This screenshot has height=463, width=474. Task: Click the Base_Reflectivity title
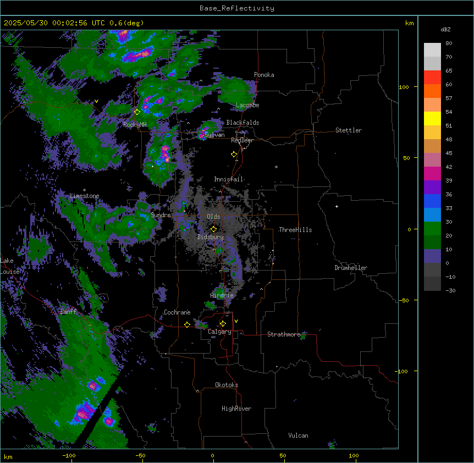[237, 8]
